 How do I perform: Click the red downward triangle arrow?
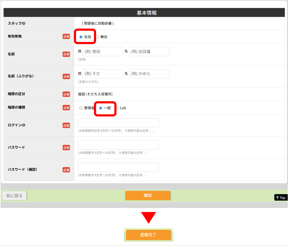point(148,217)
